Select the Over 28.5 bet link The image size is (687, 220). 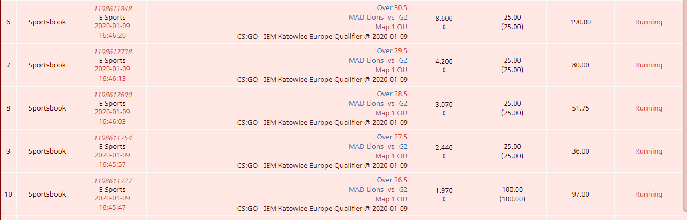[392, 94]
